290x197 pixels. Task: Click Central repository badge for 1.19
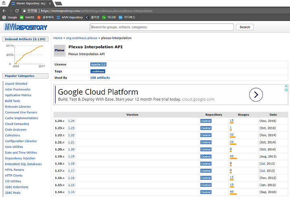click(206, 156)
